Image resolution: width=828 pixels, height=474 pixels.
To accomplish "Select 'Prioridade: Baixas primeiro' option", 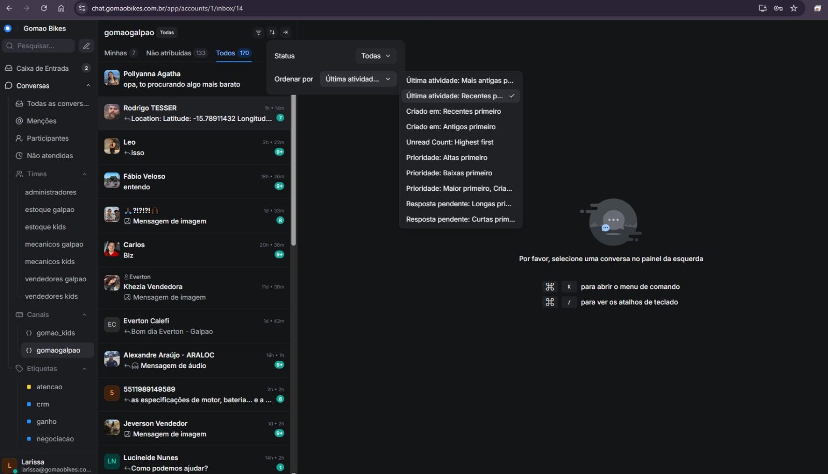I will click(461, 173).
